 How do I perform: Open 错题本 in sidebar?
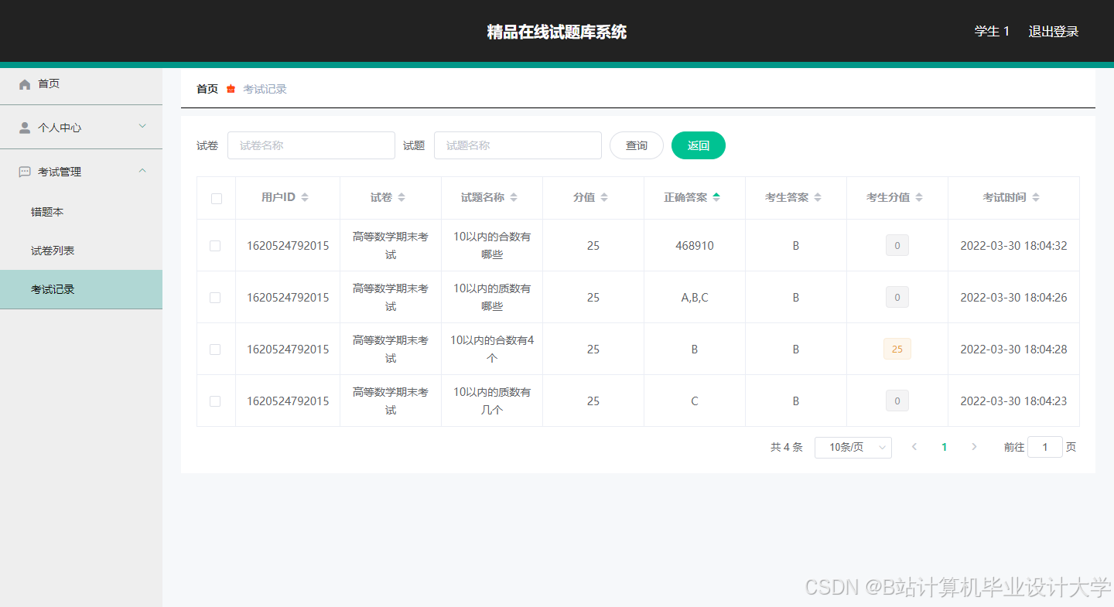(81, 212)
